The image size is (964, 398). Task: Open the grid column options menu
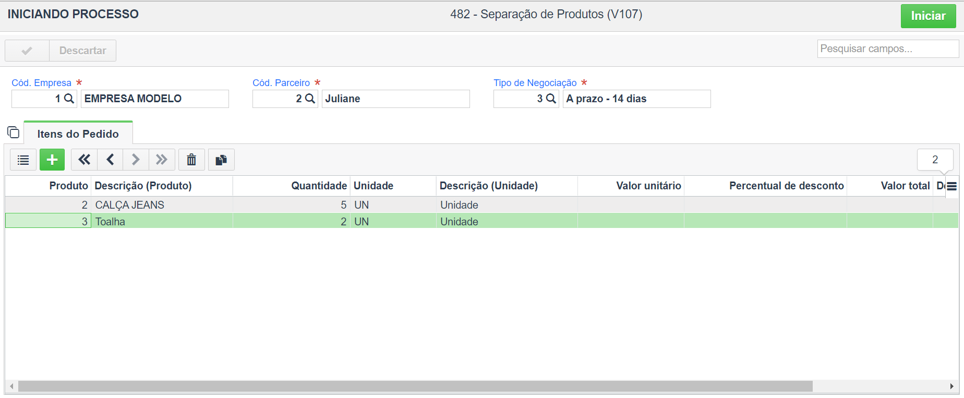[x=952, y=186]
